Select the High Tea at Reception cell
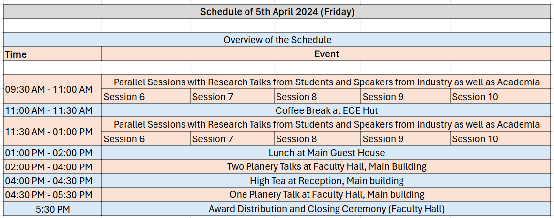 (326, 181)
